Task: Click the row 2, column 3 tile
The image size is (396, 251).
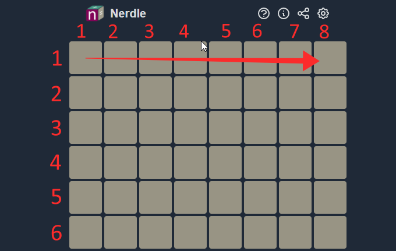Action: 155,93
